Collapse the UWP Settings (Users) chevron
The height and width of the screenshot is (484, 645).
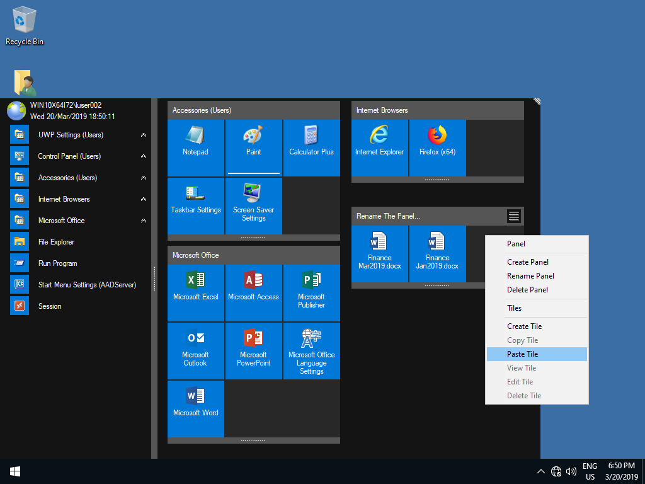click(x=144, y=135)
